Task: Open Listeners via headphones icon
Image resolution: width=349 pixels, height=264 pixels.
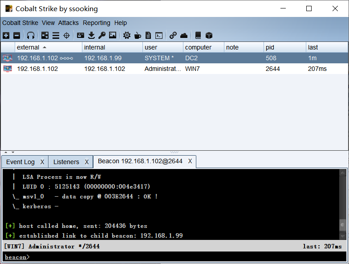Action: tap(30, 36)
